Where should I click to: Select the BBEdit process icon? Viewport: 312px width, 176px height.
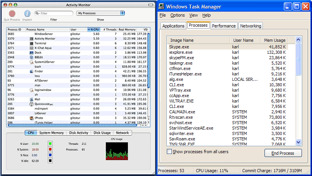tap(31, 57)
